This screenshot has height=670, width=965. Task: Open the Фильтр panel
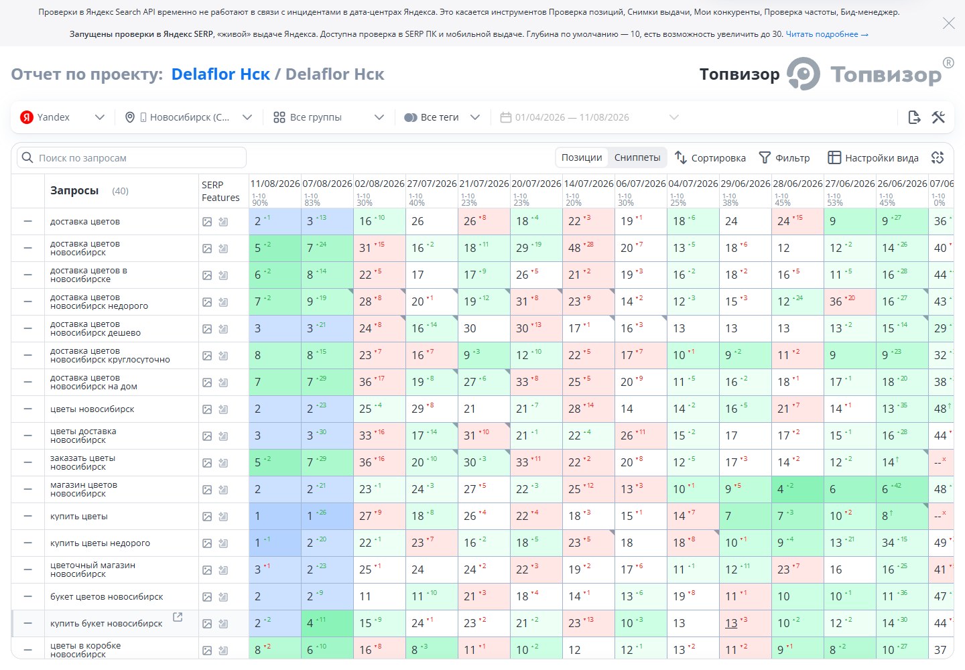784,157
